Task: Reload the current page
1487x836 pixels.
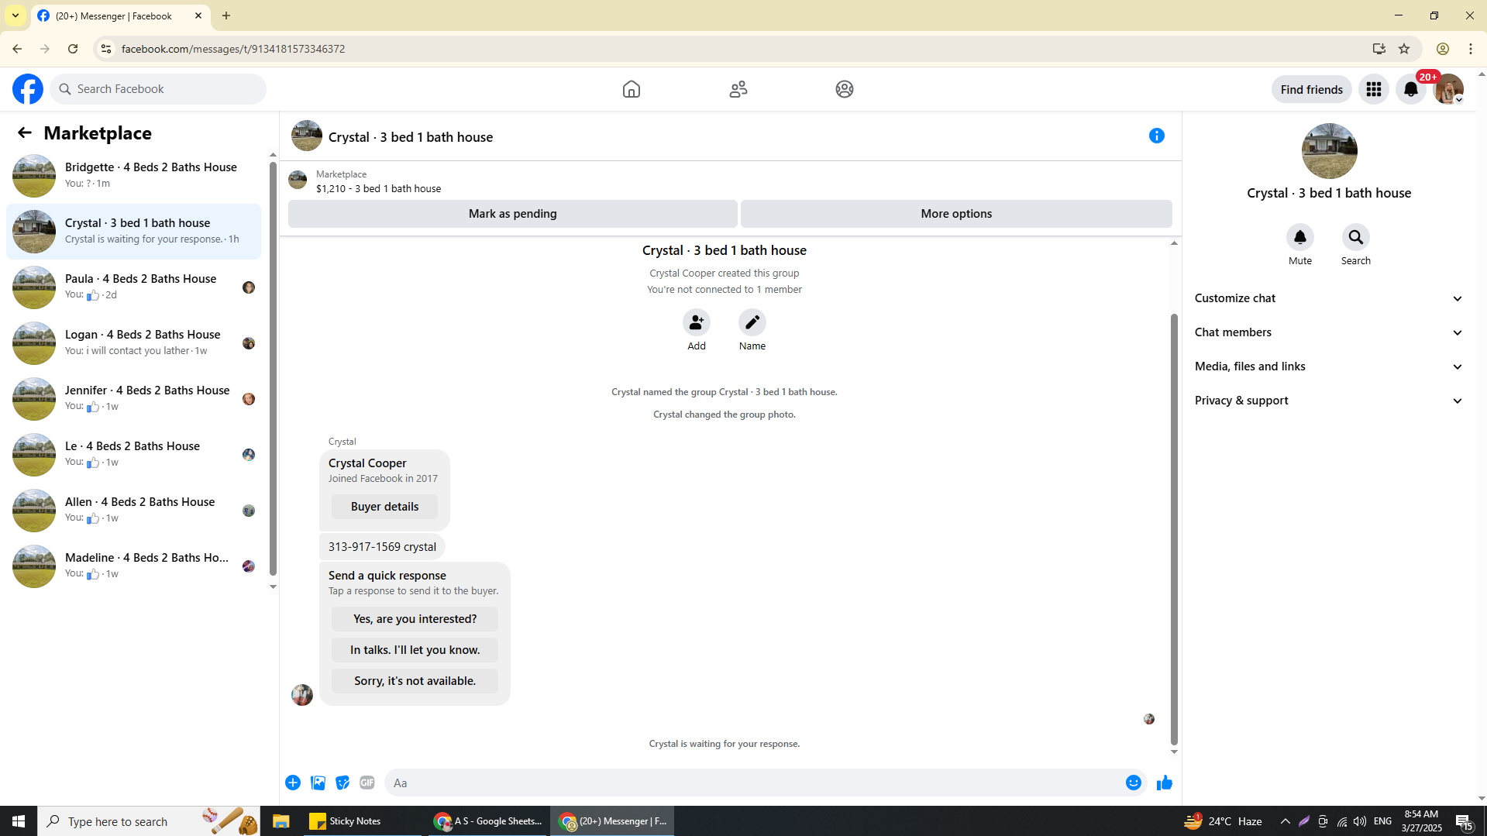Action: click(x=73, y=49)
